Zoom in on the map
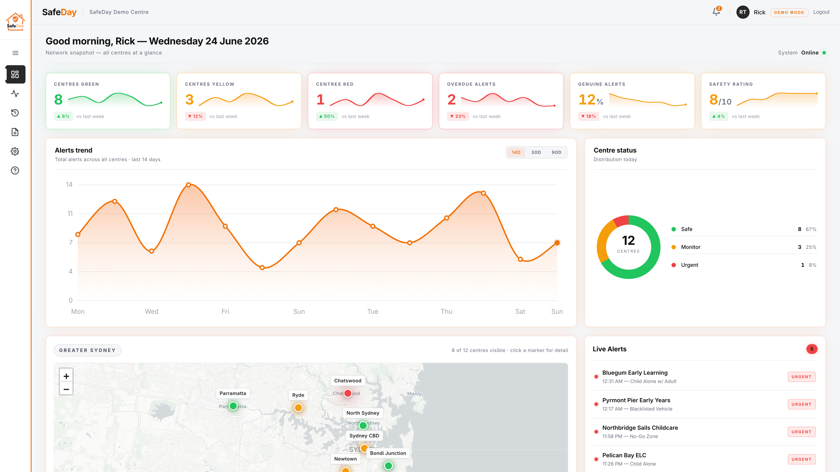The height and width of the screenshot is (472, 840). pos(66,376)
